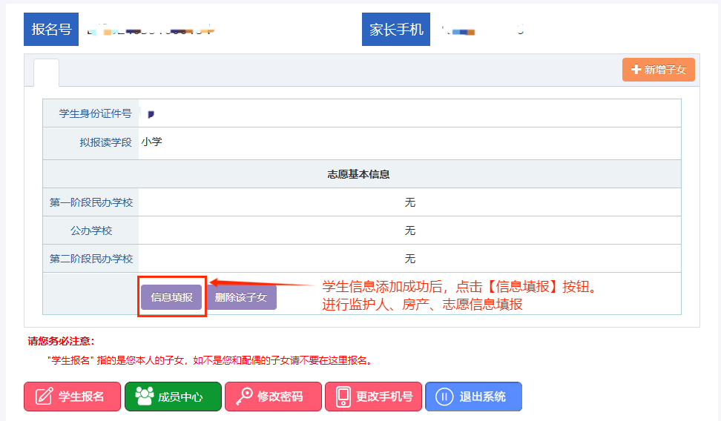721x421 pixels.
Task: Click the 无 value for 第二阶段民办学校
Action: 409,259
